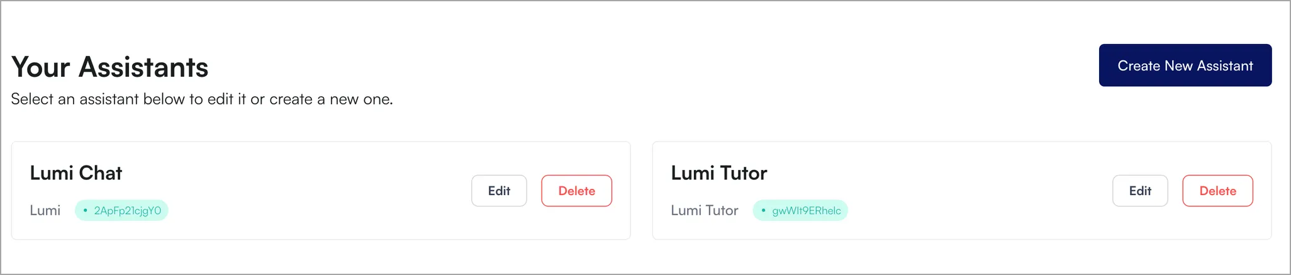The height and width of the screenshot is (275, 1291).
Task: Click the Your Assistants heading
Action: (x=110, y=67)
